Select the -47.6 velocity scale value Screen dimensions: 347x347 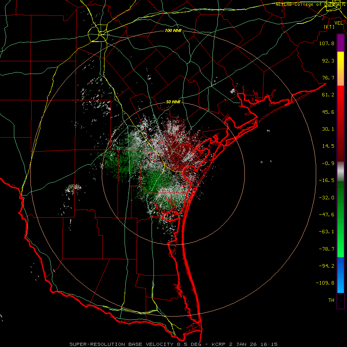click(327, 215)
